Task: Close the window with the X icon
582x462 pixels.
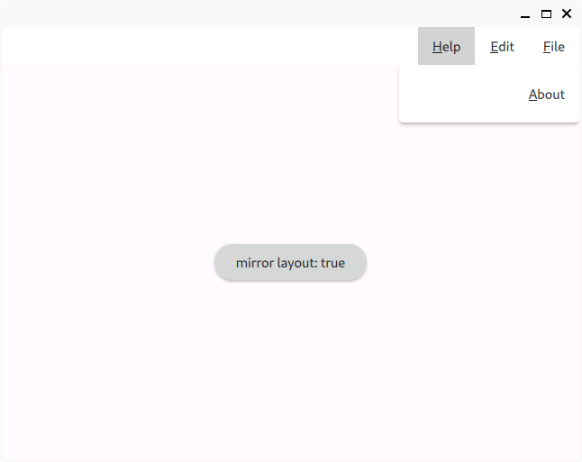Action: (567, 14)
